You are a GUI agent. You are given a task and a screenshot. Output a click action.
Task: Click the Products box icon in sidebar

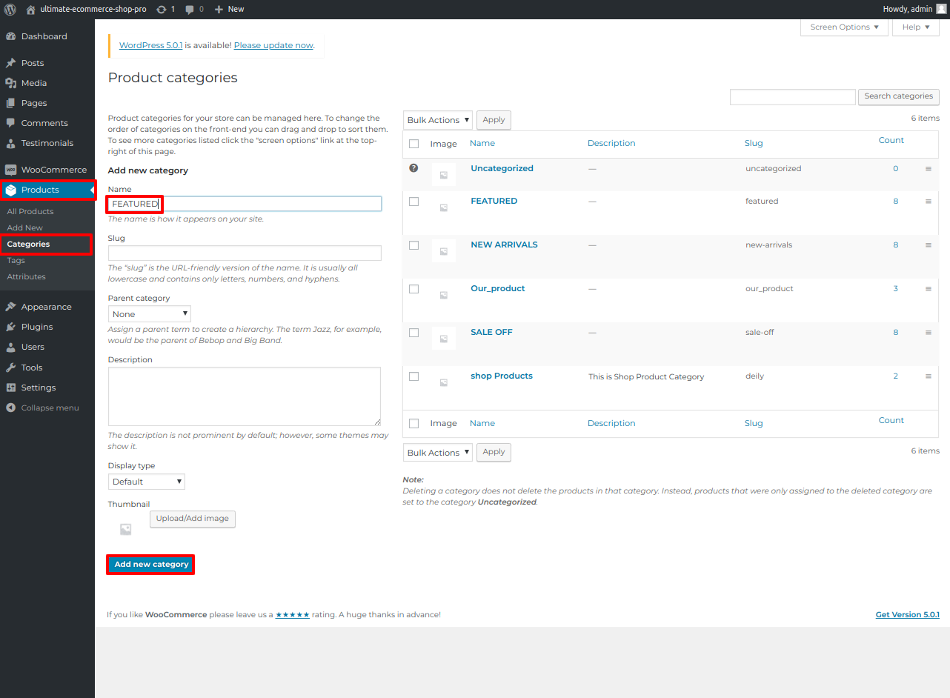tap(10, 190)
